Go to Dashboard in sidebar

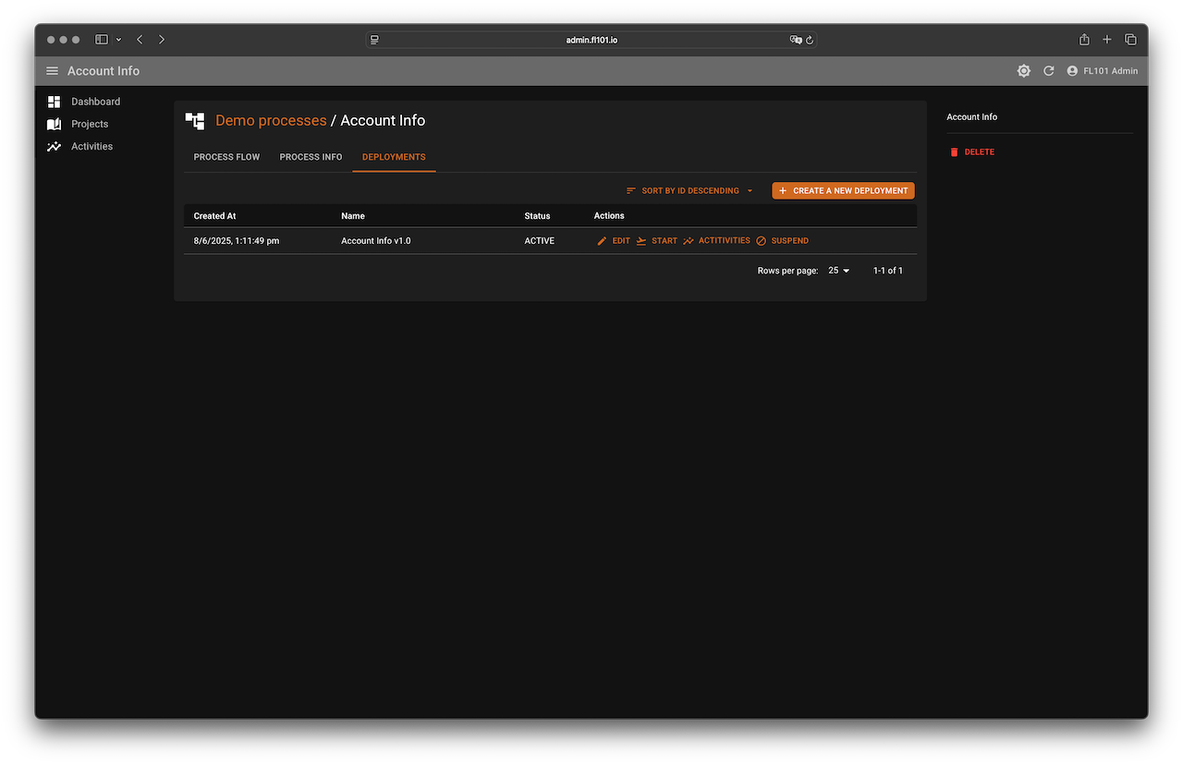click(95, 102)
